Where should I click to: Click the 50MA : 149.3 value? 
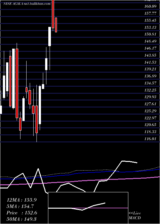point(22,219)
